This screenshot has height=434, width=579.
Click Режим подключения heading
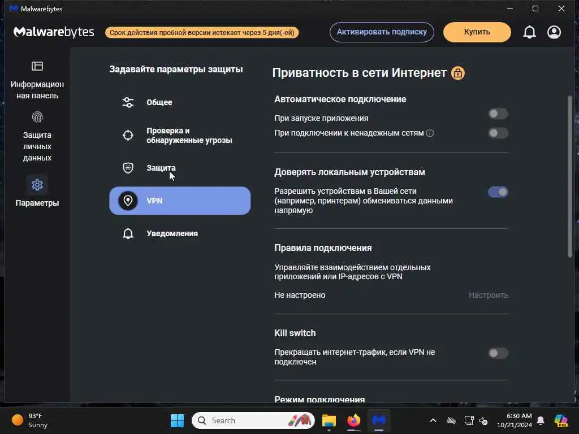[x=319, y=400]
